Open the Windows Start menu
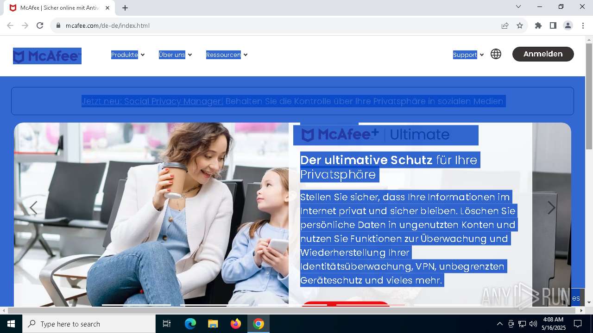This screenshot has width=593, height=333. coord(11,324)
